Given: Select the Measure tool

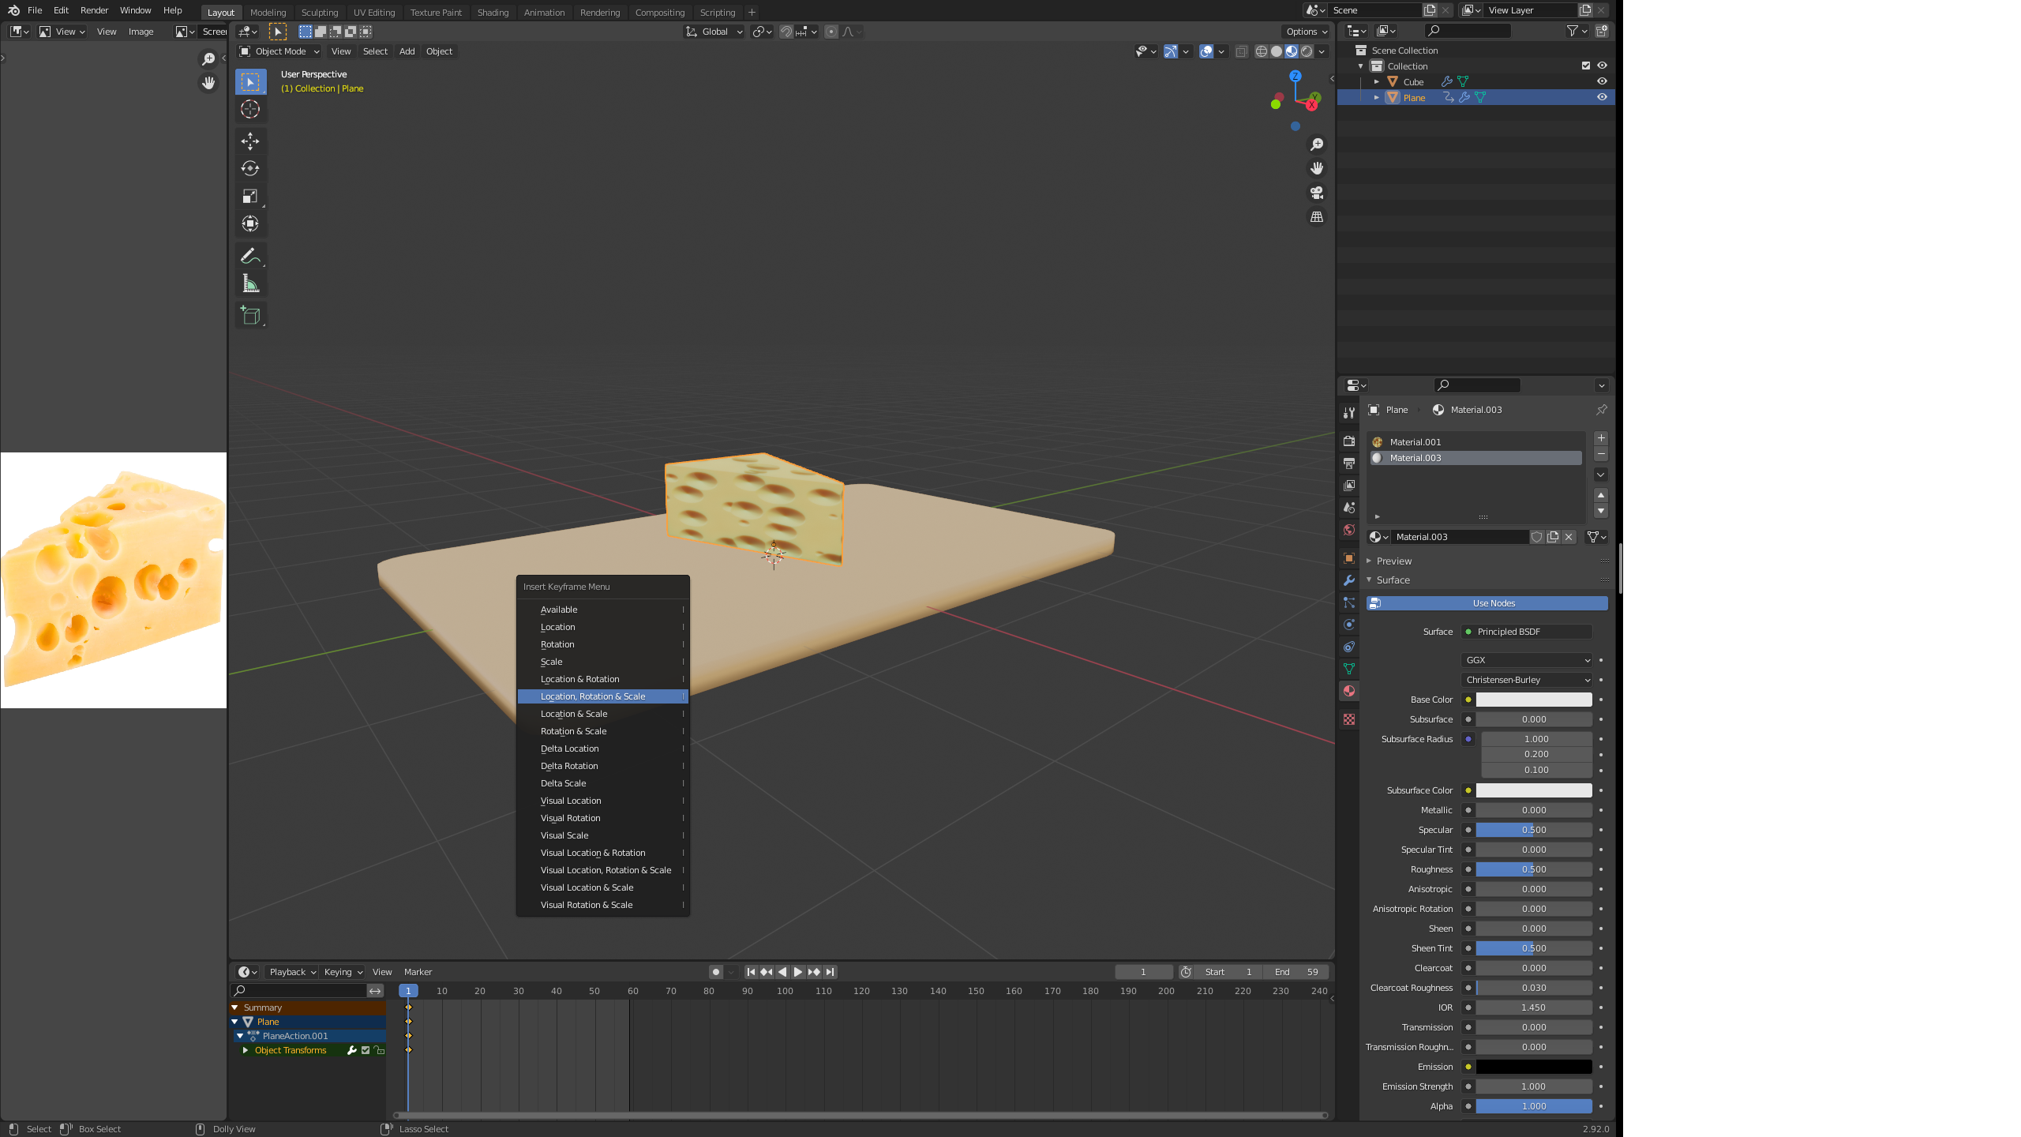Looking at the screenshot, I should point(250,282).
